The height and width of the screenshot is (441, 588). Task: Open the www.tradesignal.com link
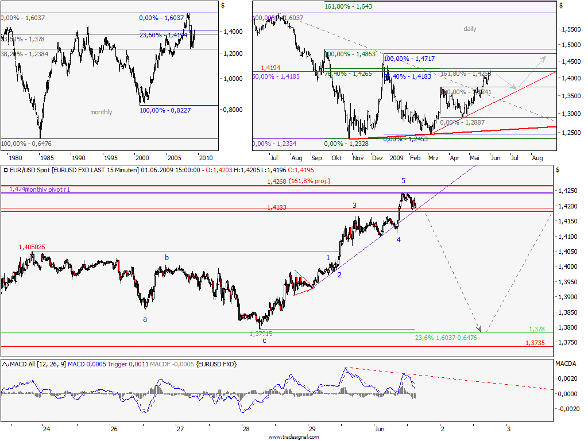point(293,437)
